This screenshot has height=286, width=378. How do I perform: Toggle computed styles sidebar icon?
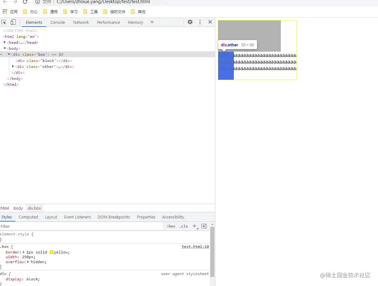[204, 226]
